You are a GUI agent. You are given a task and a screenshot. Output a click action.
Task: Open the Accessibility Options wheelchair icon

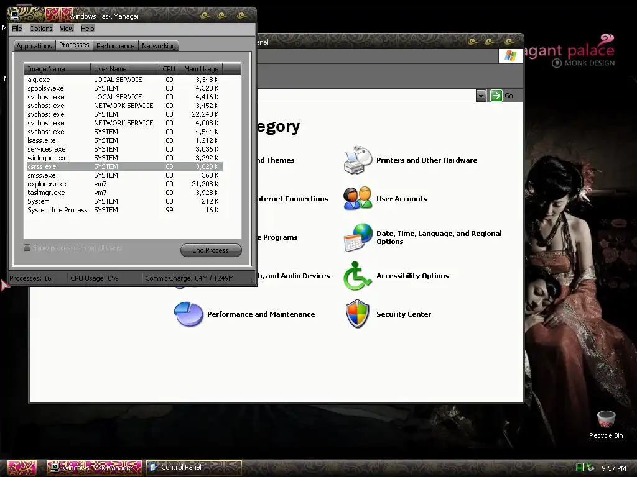pos(358,276)
